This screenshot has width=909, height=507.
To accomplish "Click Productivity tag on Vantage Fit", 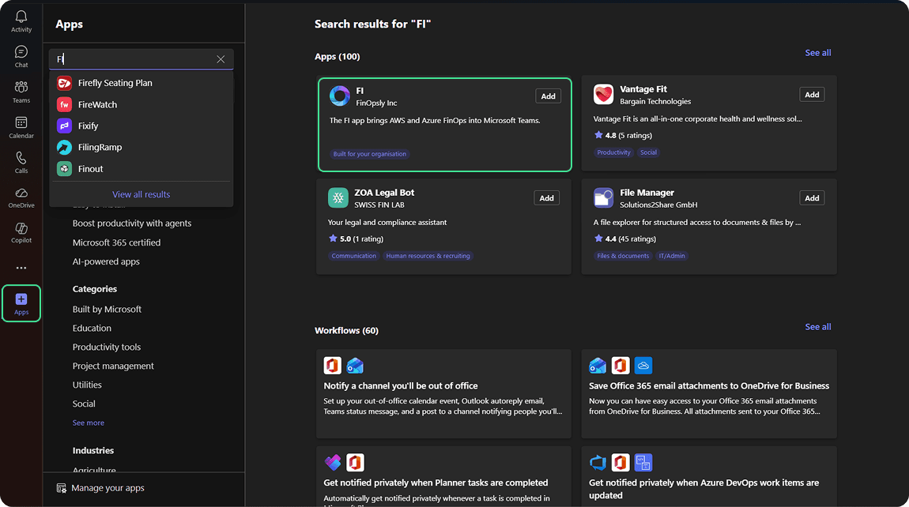I will coord(613,152).
